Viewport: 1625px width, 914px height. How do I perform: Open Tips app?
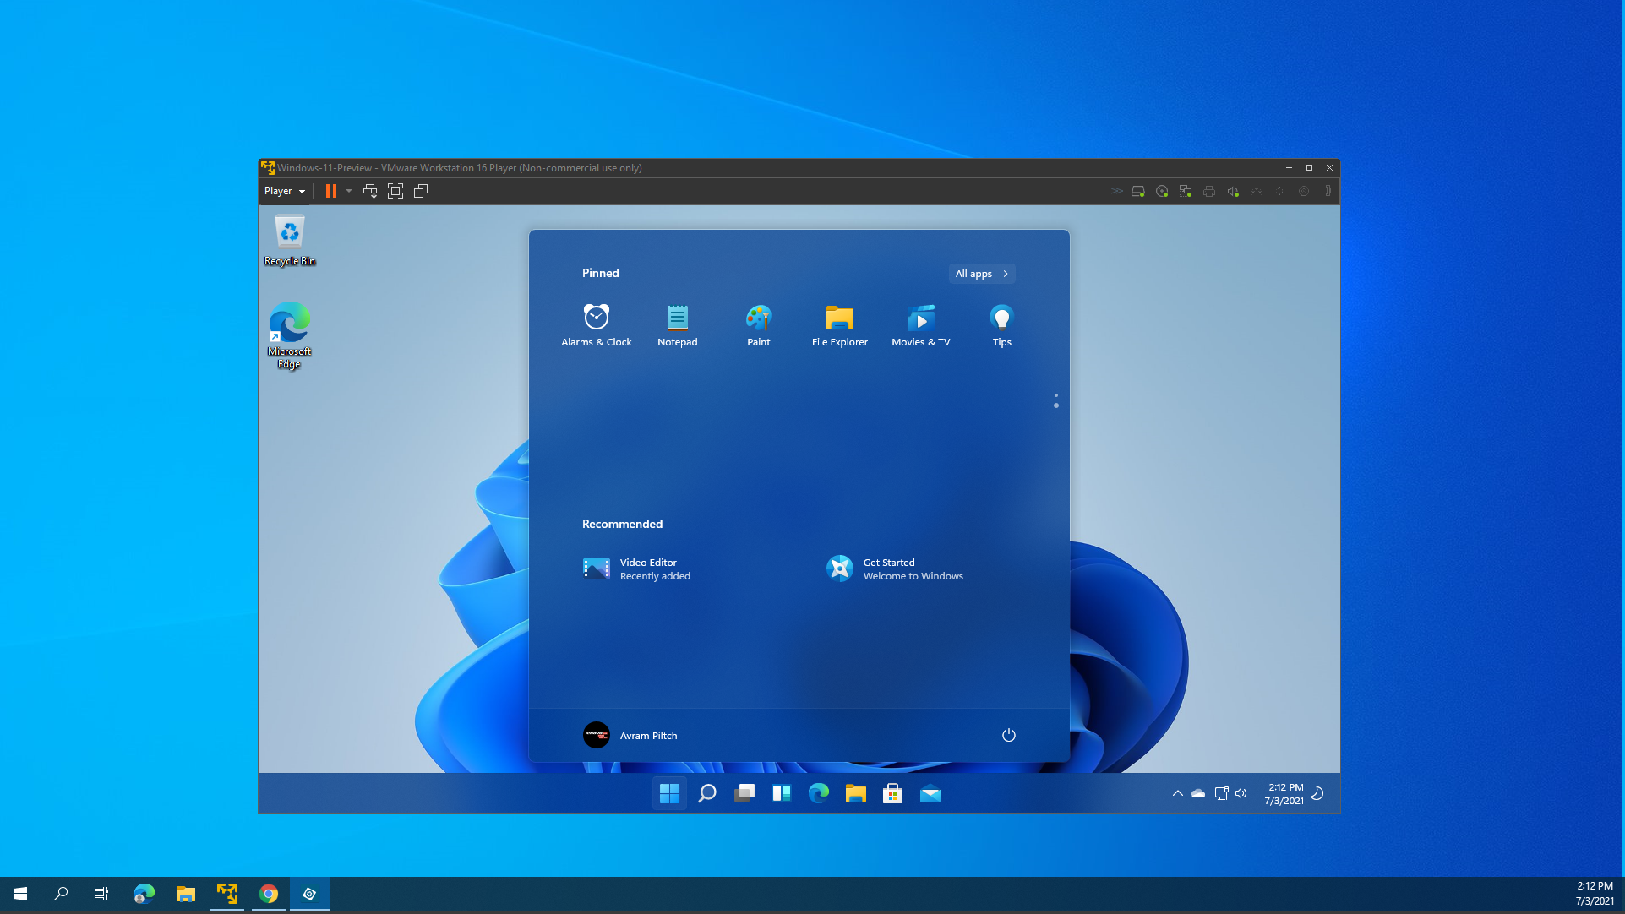tap(1001, 324)
